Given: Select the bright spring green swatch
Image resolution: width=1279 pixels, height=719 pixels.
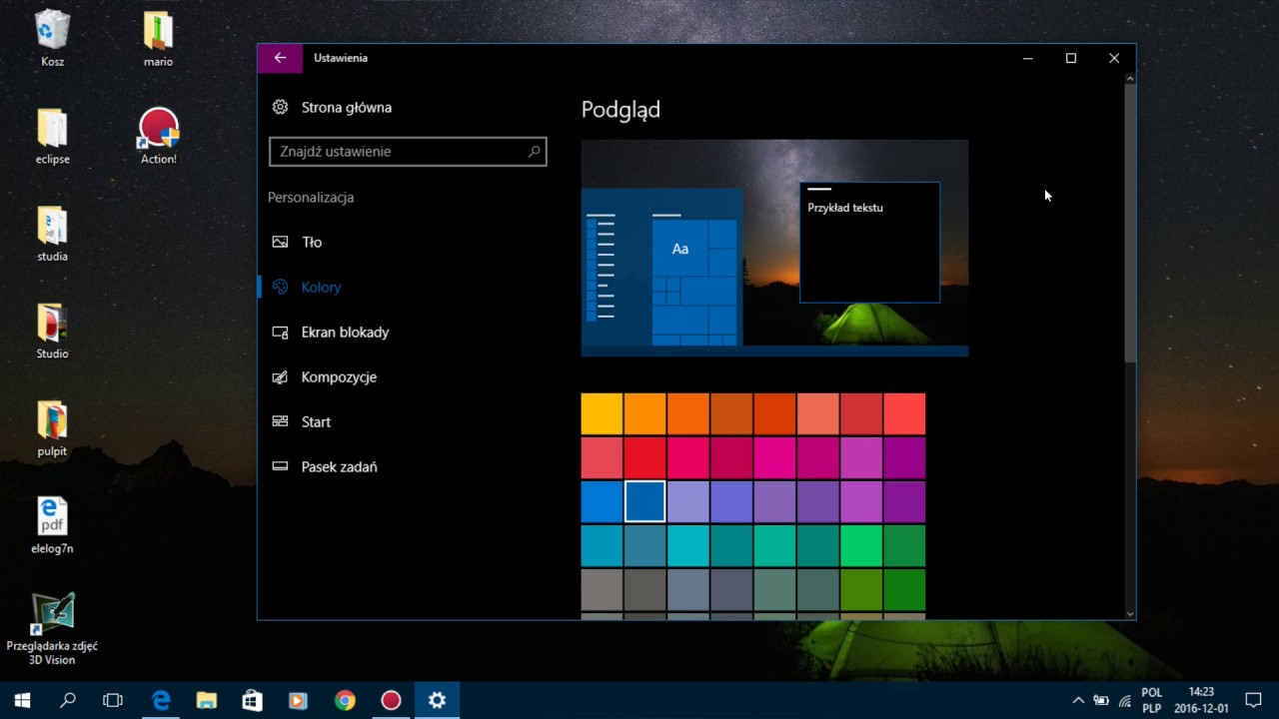Looking at the screenshot, I should pos(861,545).
